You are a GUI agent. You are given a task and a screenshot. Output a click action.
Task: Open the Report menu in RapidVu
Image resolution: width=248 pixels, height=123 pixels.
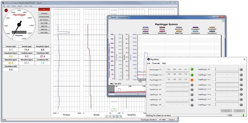tap(20, 6)
